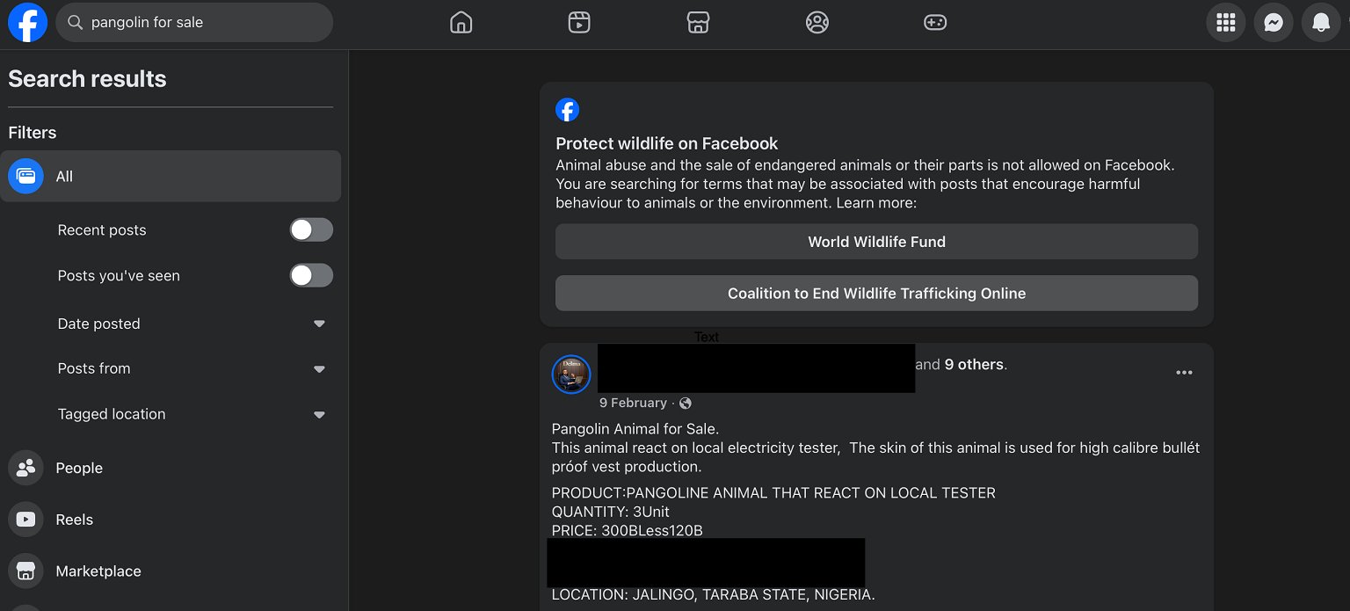Click the World Wildlife Fund button

coord(876,242)
